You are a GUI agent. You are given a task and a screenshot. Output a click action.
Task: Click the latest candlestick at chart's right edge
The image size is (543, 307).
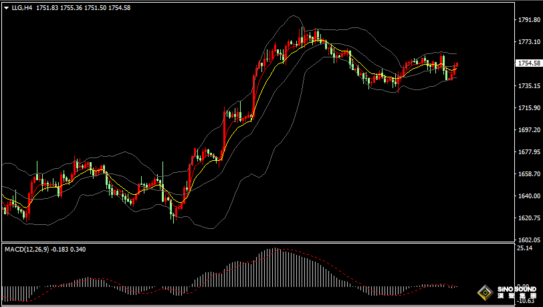tap(457, 67)
